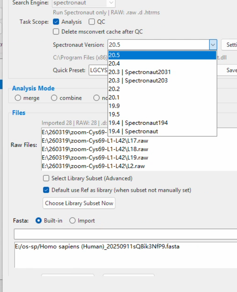This screenshot has width=237, height=292.
Task: Select Import Fasta option
Action: point(72,221)
